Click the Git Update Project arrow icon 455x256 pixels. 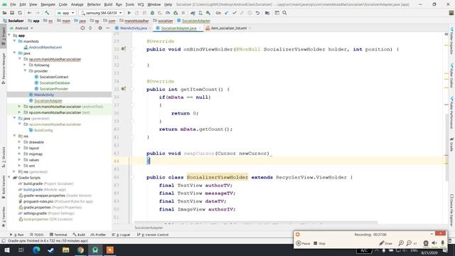tap(227, 13)
